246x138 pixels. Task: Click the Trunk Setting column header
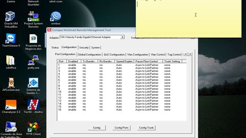[172, 61]
